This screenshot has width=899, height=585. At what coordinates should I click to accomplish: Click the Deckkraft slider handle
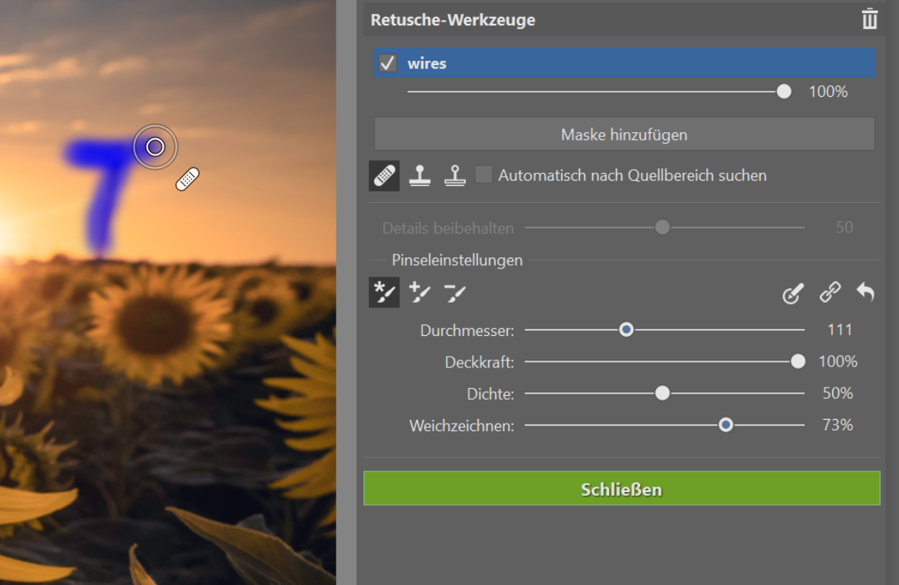click(x=798, y=361)
